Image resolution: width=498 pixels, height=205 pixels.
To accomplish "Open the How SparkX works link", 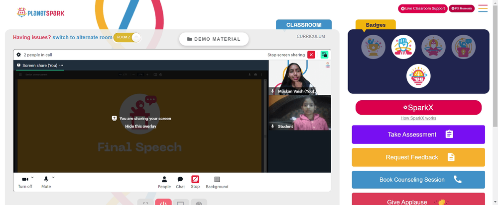I will pos(418,118).
